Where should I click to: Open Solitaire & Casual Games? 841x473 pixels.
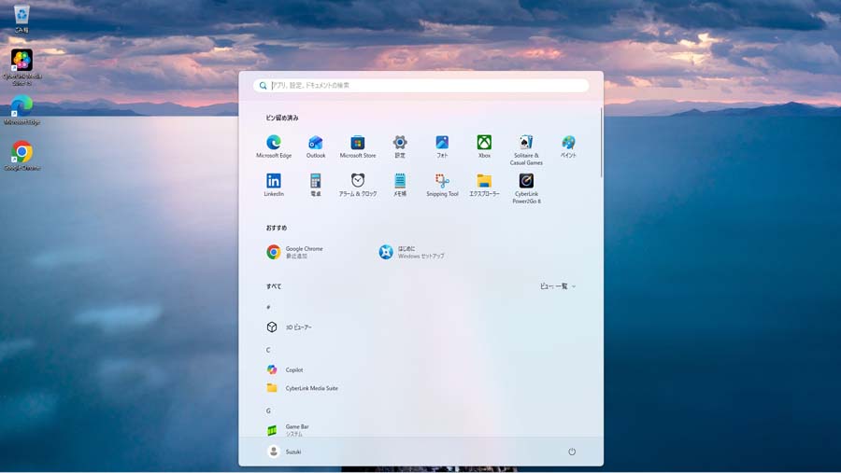coord(526,150)
